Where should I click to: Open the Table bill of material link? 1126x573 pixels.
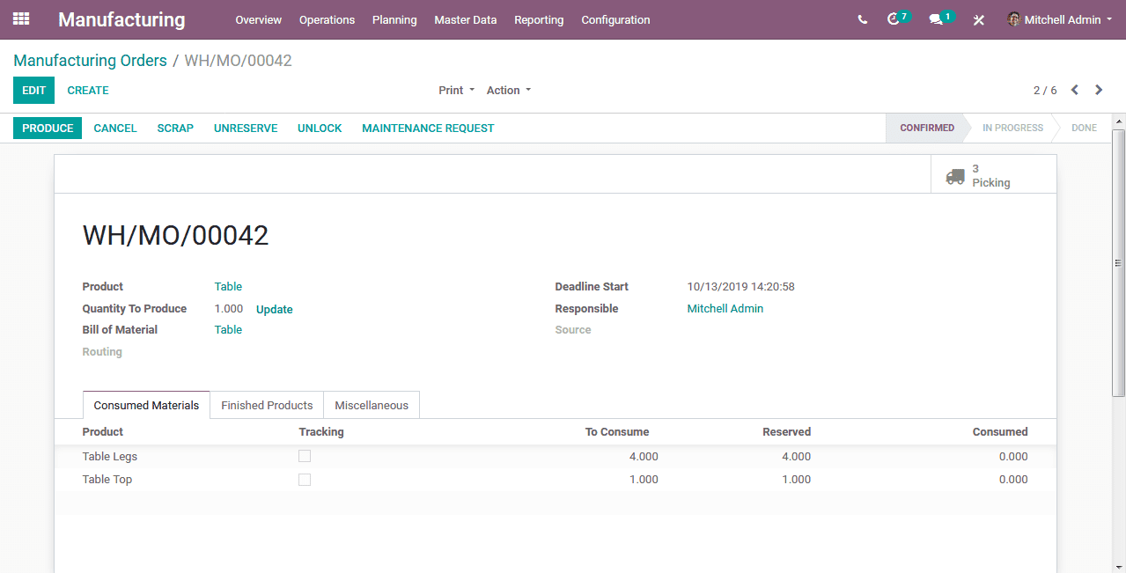point(228,329)
